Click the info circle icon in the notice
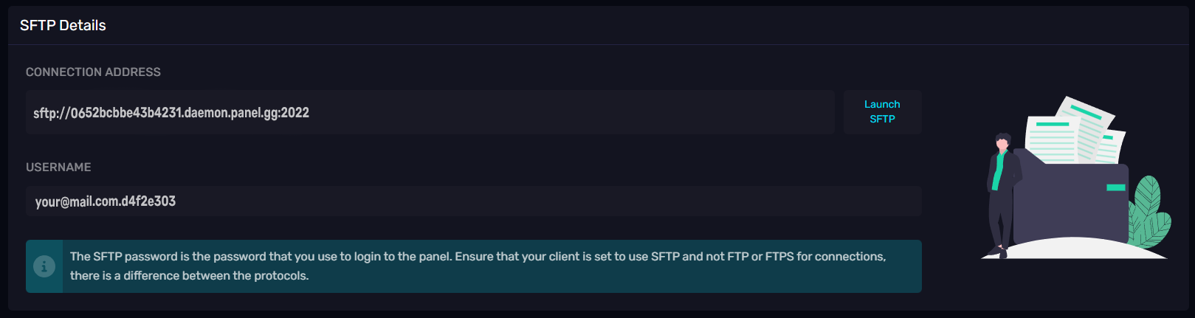The width and height of the screenshot is (1195, 318). pyautogui.click(x=44, y=266)
